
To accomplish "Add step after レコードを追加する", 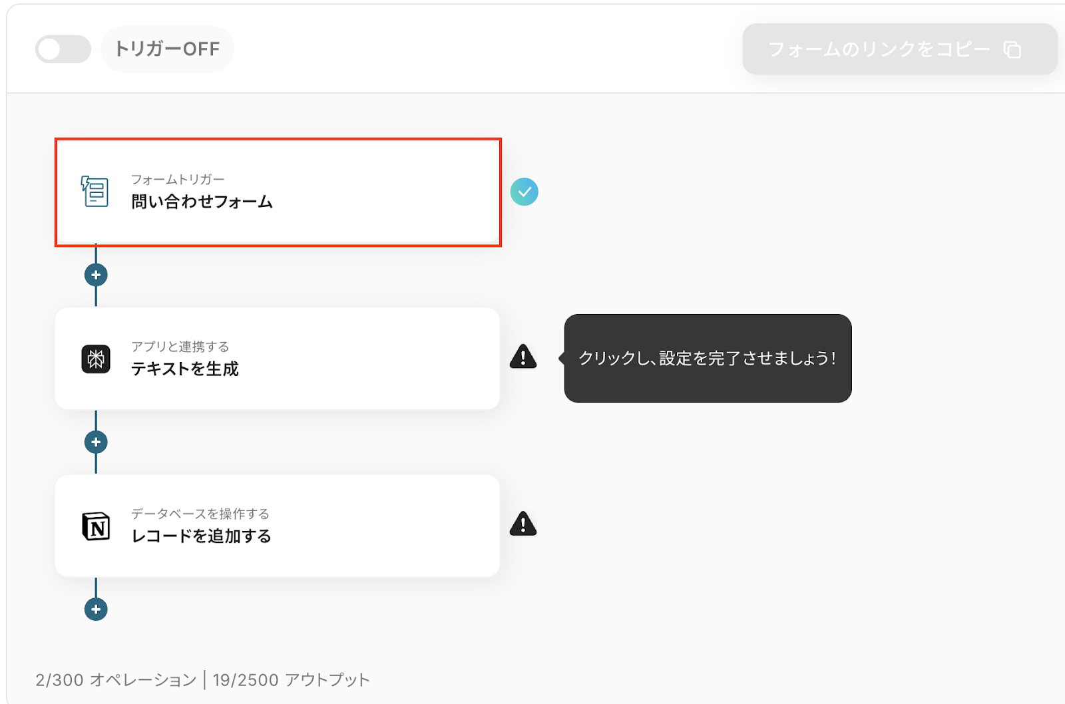I will pos(96,609).
